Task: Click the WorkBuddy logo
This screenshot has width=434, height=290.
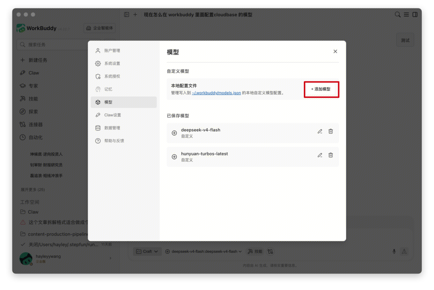Action: coord(21,28)
